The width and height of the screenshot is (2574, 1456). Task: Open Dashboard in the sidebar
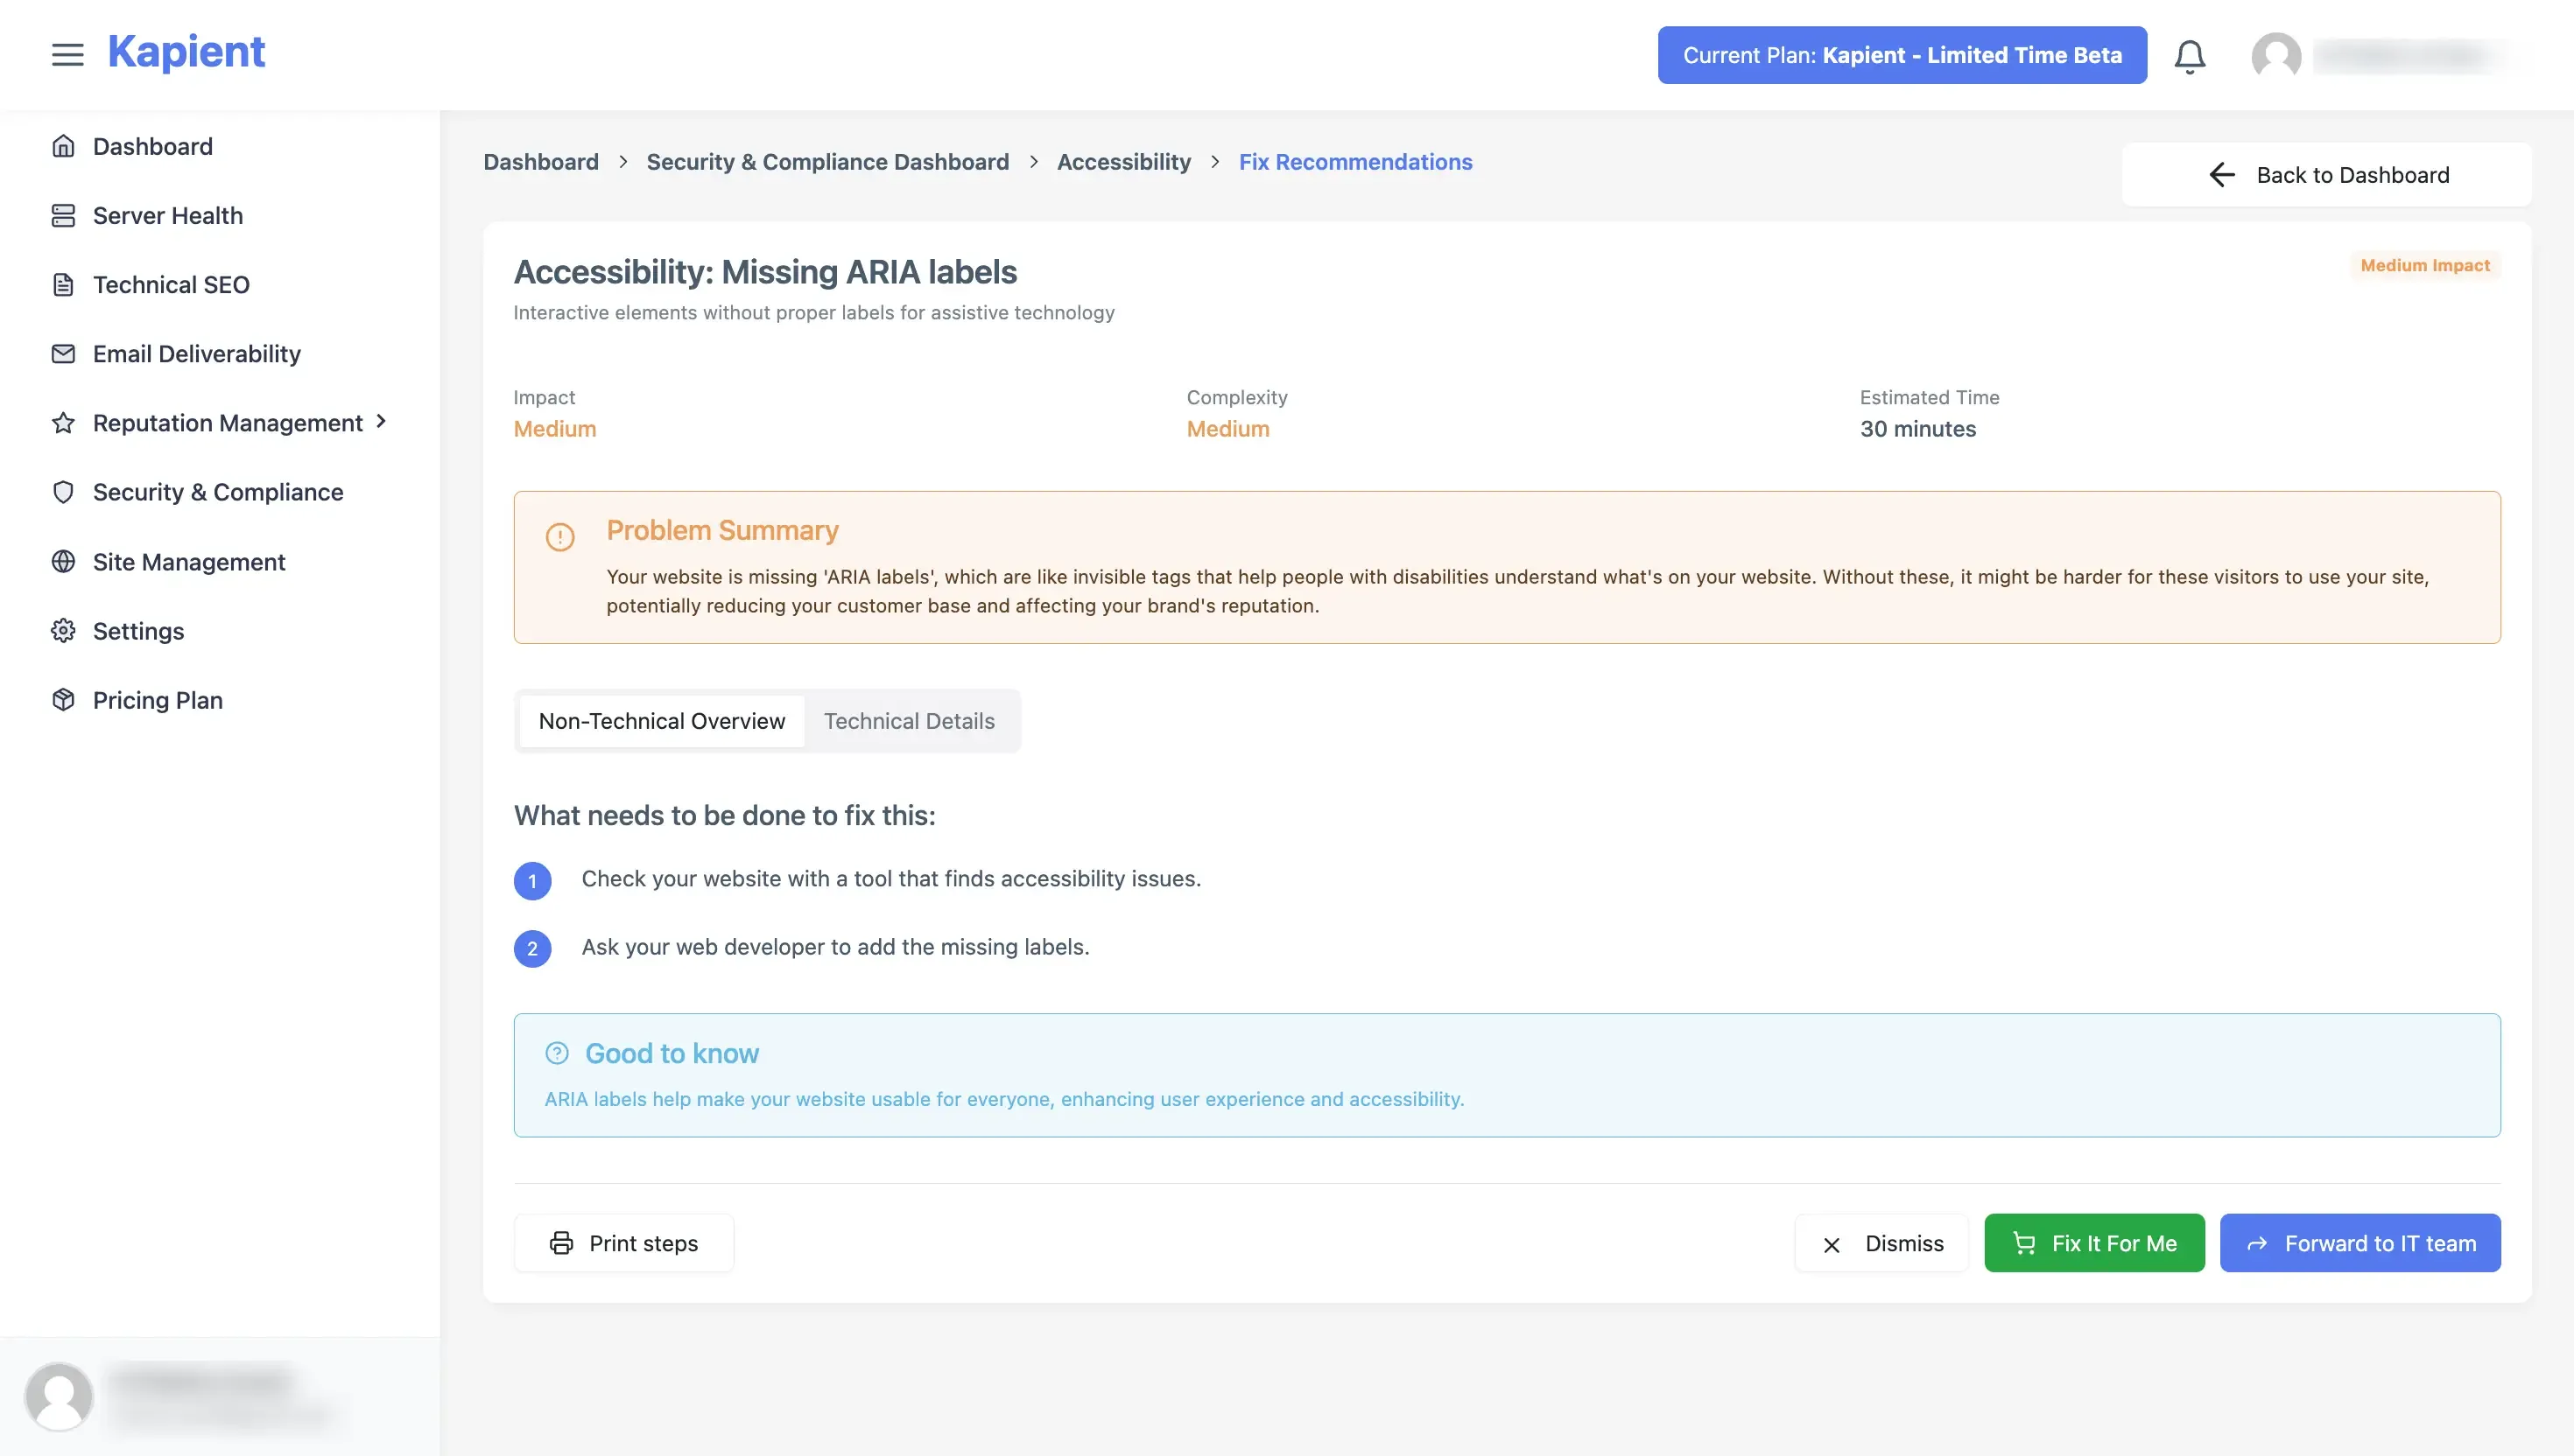pyautogui.click(x=153, y=146)
